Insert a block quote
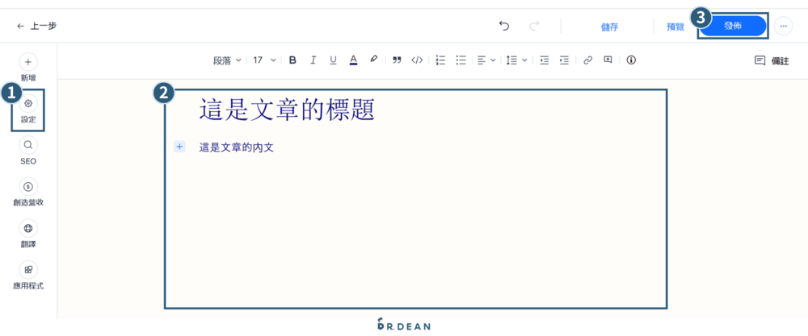Screen dimensions: 808x336 coord(396,60)
